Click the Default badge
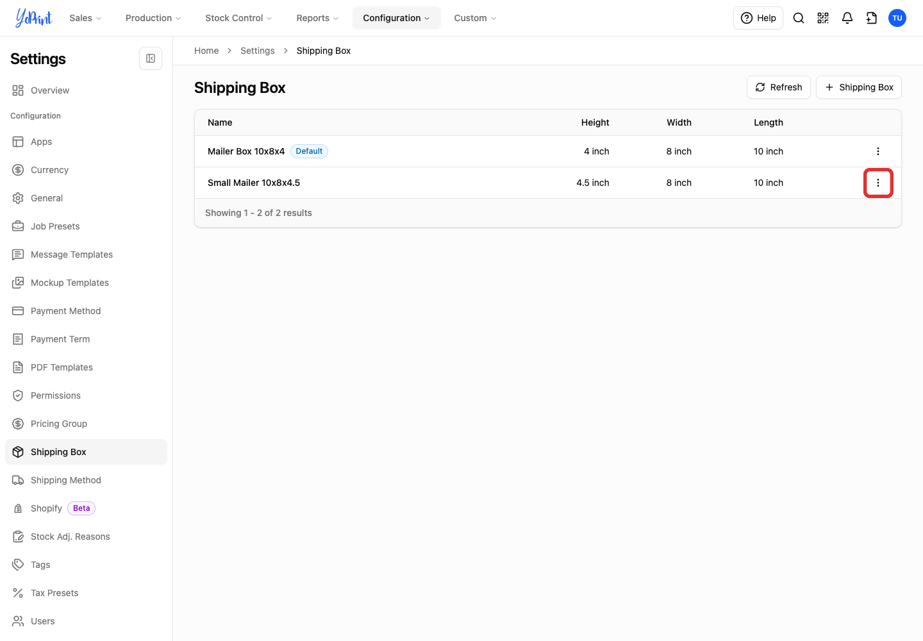This screenshot has height=641, width=923. pyautogui.click(x=309, y=151)
